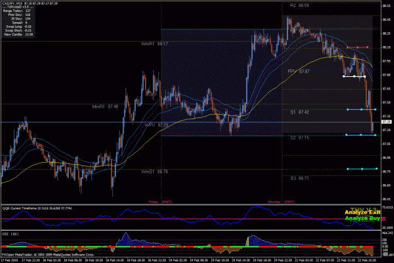Viewport: 394px width, 263px height.
Task: Click the 86.90 price axis label
Action: (x=386, y=158)
